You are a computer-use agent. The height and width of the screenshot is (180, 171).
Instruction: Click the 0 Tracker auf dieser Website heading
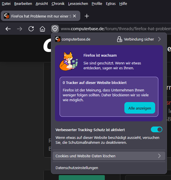95,83
